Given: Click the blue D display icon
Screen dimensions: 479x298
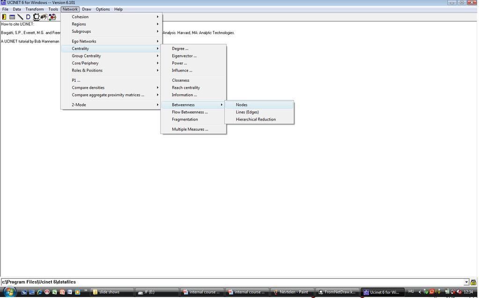Looking at the screenshot, I should (28, 17).
